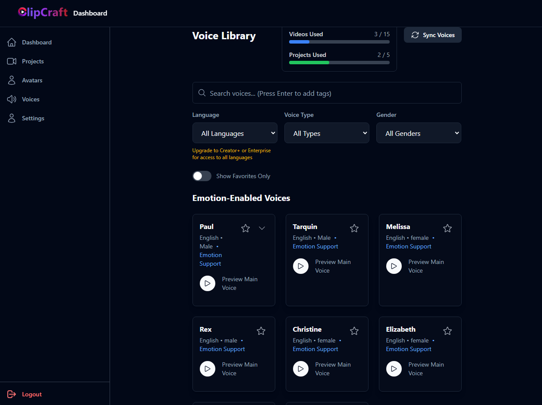Screen dimensions: 542x405
Task: Click the refresh icon in Sync Voices
Action: [x=415, y=35]
